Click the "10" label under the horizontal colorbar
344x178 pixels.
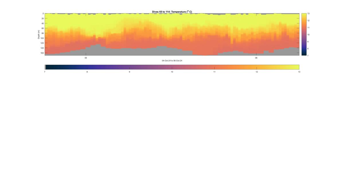[172, 72]
